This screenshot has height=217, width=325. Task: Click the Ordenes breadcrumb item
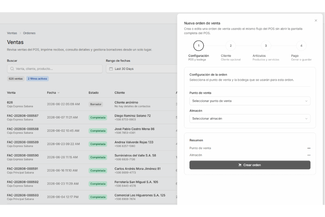click(29, 33)
